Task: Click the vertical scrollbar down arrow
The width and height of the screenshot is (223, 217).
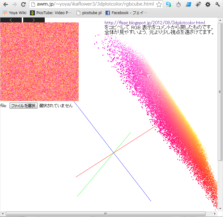Action: tap(220, 209)
